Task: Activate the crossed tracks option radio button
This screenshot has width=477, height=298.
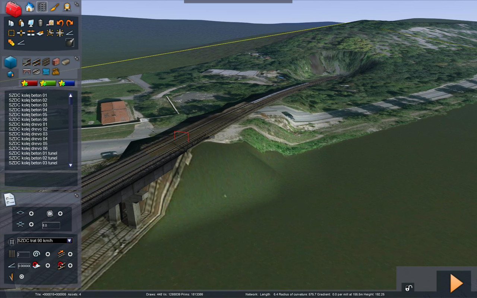Action: (31, 224)
